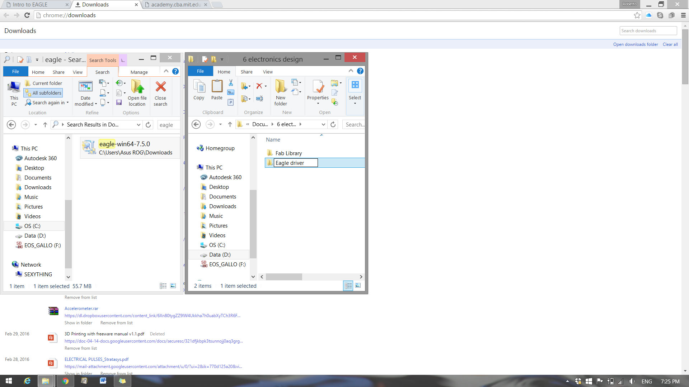This screenshot has width=689, height=387.
Task: Click the Paste shortcut icon
Action: 231,102
